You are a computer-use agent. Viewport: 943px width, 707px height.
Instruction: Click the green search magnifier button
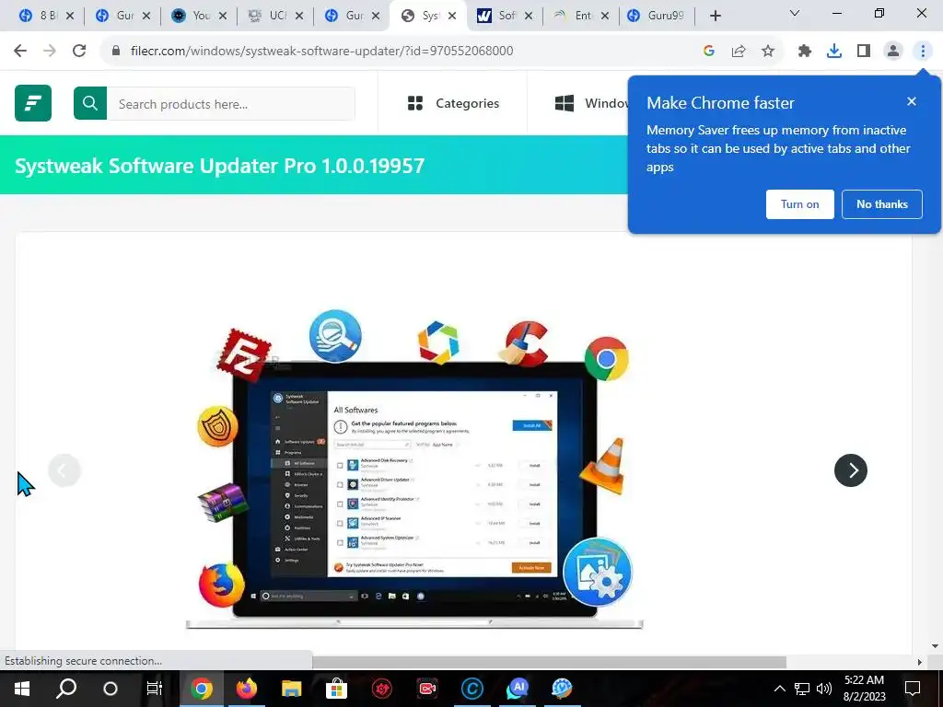click(90, 103)
